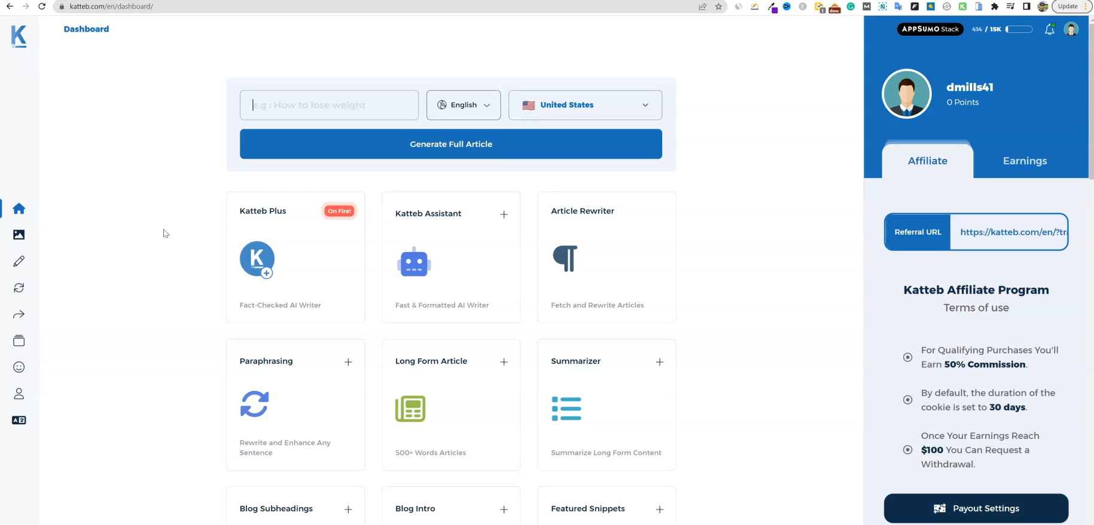Open Payout Settings
Image resolution: width=1094 pixels, height=525 pixels.
coord(976,508)
